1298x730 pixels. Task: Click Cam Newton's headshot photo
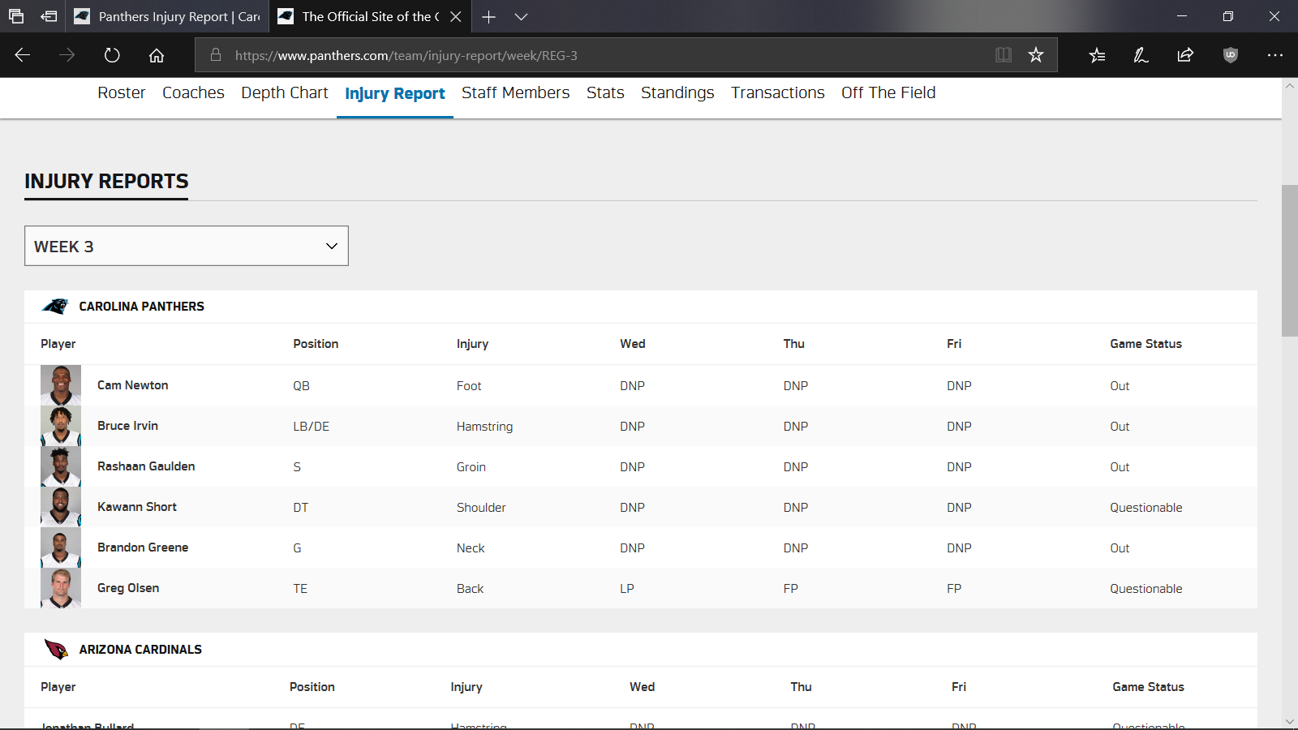[61, 385]
